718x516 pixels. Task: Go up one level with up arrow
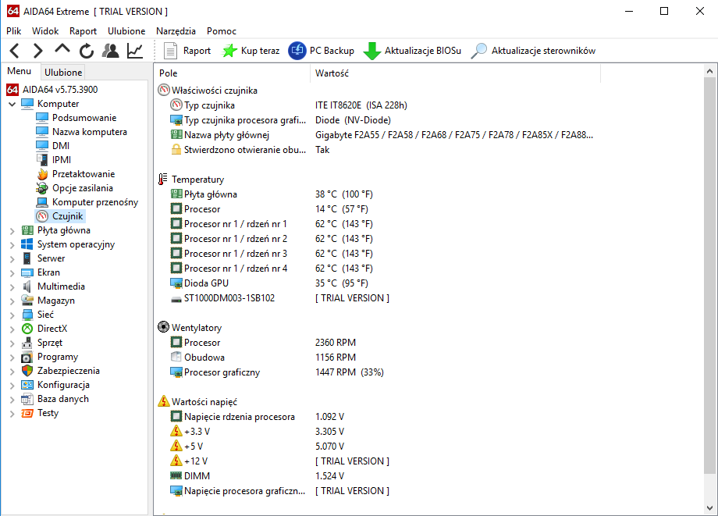(62, 49)
